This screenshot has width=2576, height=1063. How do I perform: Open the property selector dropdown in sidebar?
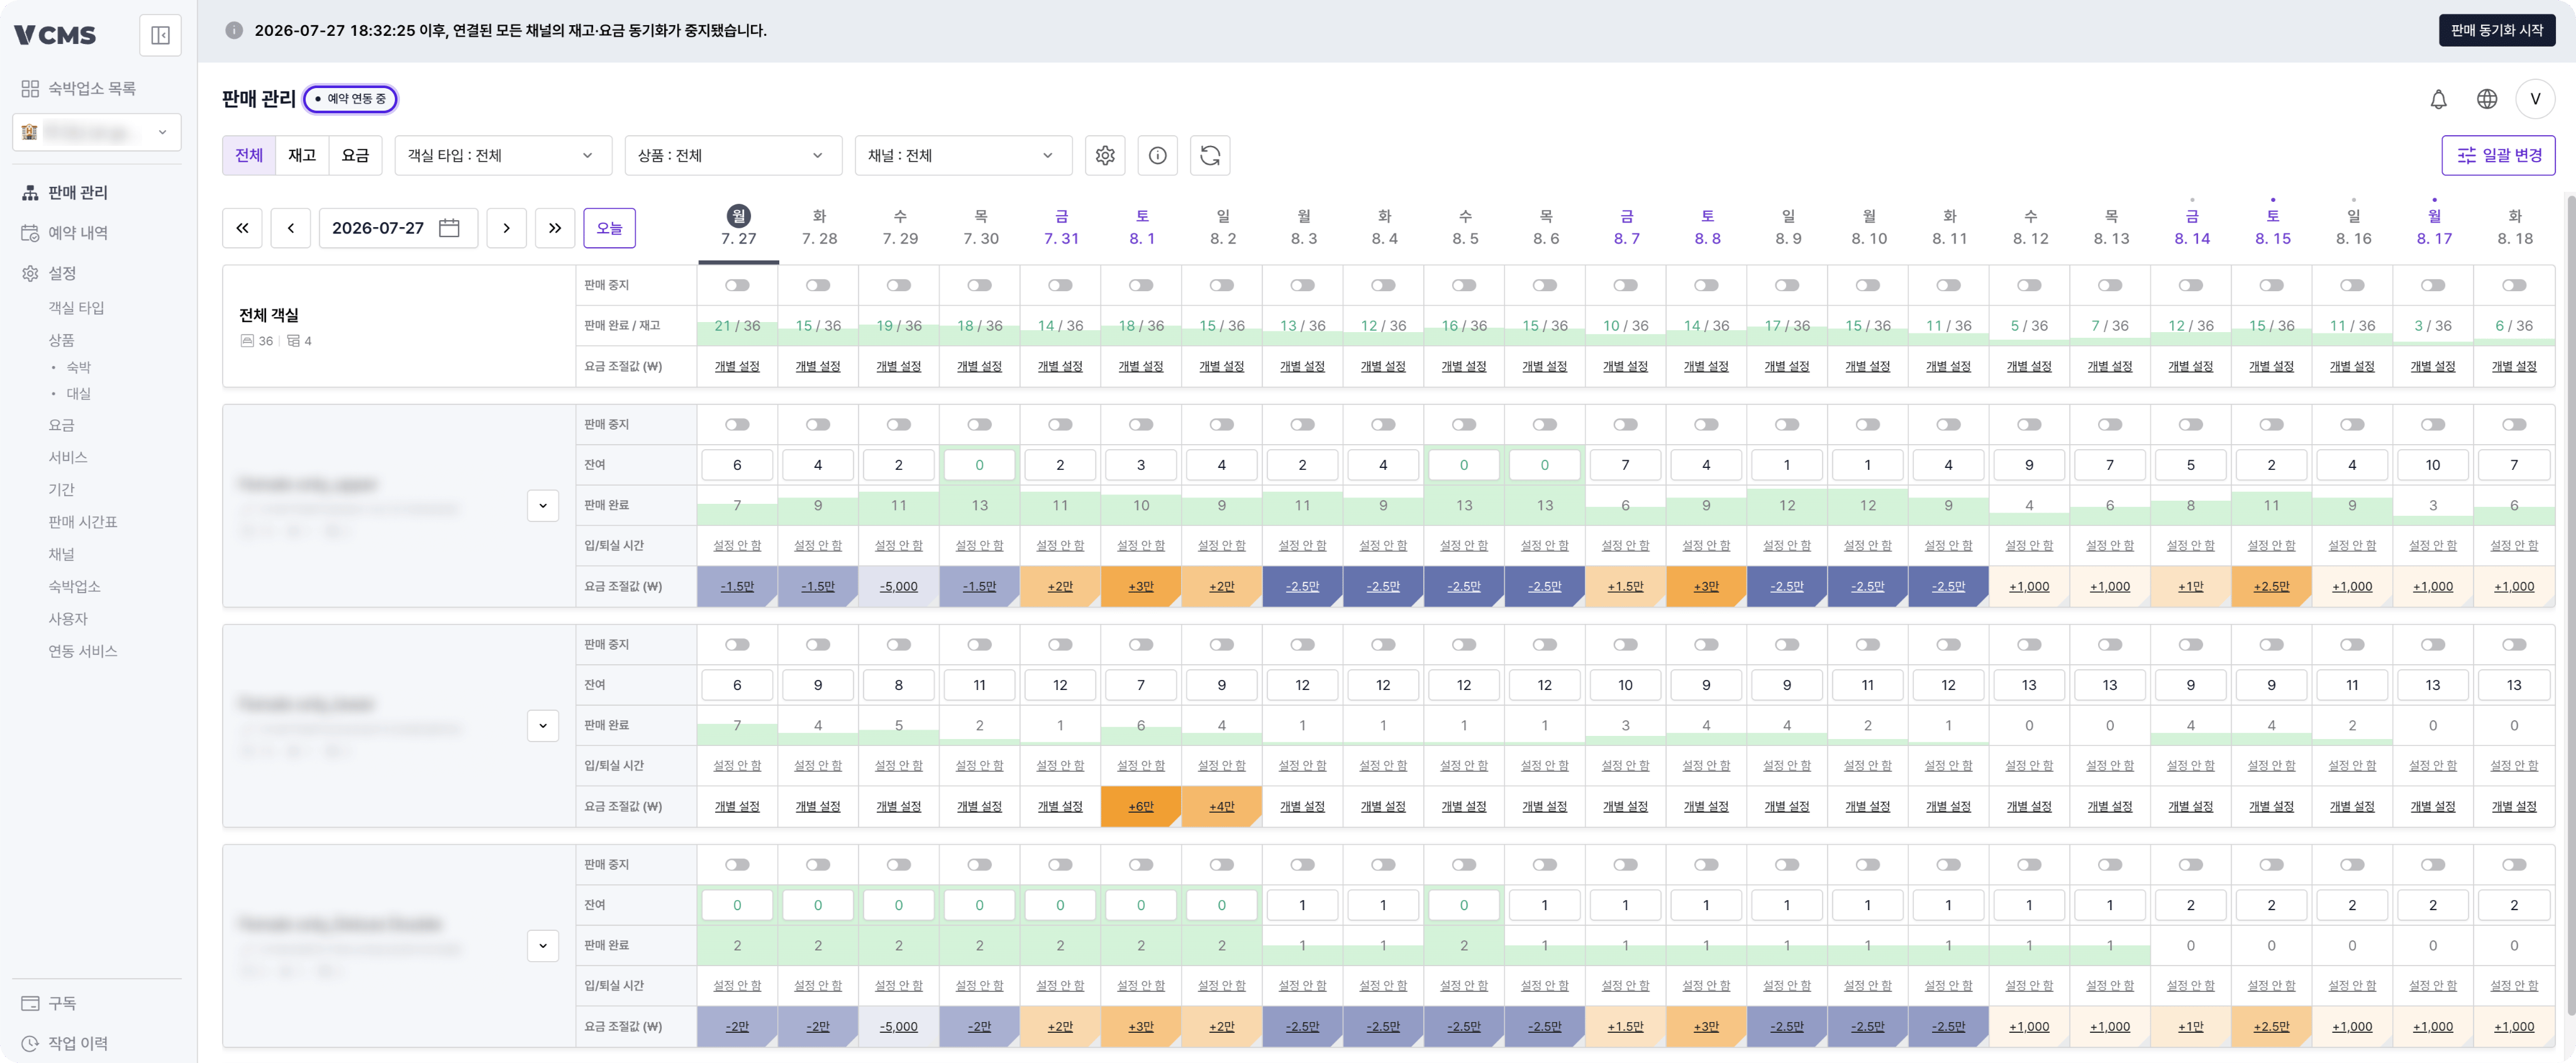tap(97, 132)
